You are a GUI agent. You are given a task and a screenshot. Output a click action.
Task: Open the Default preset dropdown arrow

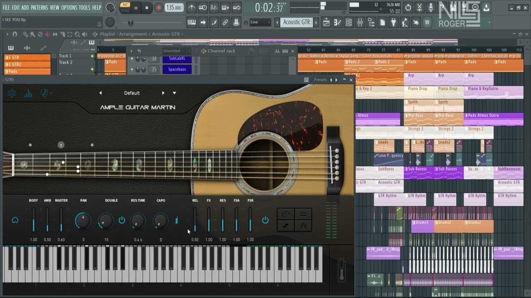[174, 93]
